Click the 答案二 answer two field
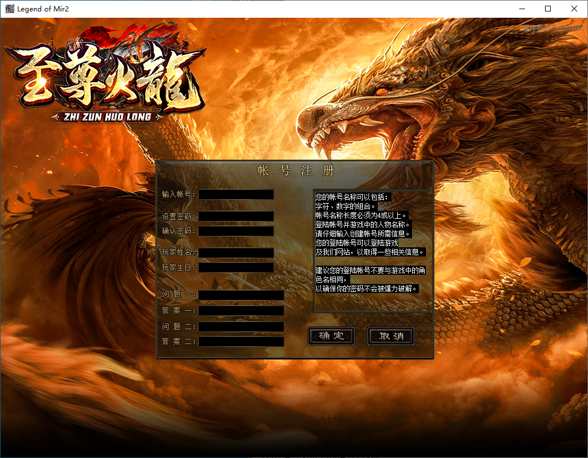The image size is (588, 458). pyautogui.click(x=241, y=341)
